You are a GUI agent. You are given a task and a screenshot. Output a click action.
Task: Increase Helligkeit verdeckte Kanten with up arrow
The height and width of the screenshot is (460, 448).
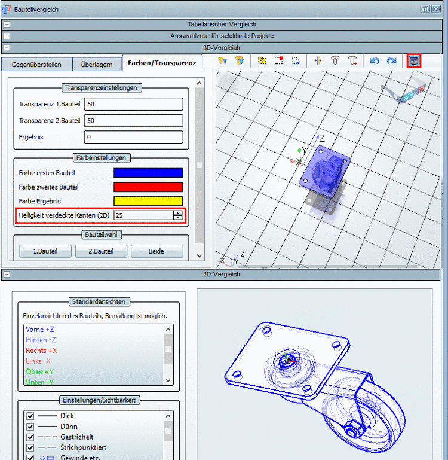coord(178,213)
